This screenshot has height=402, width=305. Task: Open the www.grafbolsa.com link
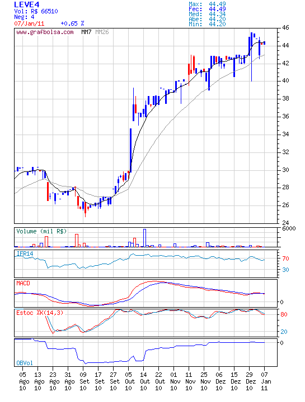point(45,32)
